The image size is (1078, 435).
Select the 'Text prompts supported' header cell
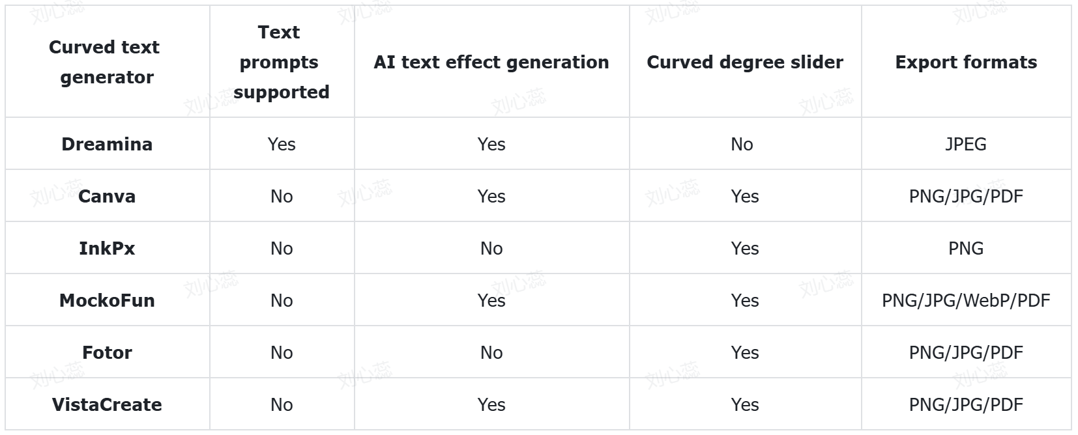click(x=281, y=62)
